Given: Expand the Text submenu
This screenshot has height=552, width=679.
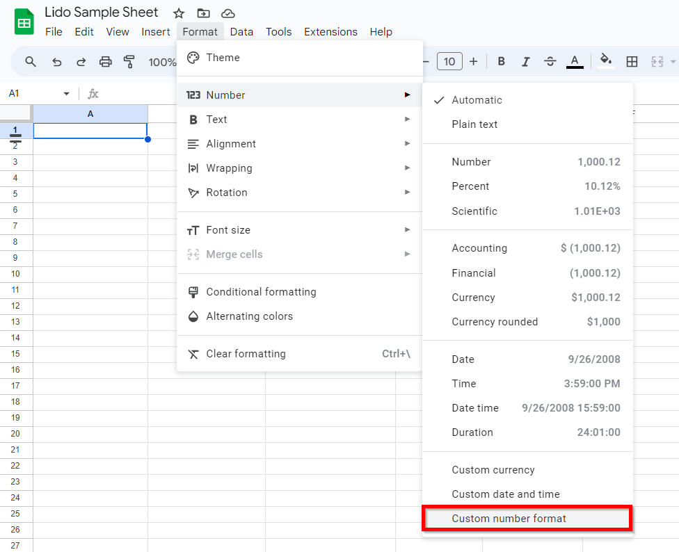Looking at the screenshot, I should (300, 120).
